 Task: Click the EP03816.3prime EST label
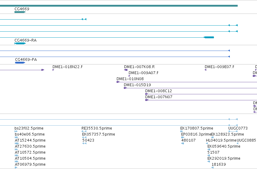click(196, 134)
